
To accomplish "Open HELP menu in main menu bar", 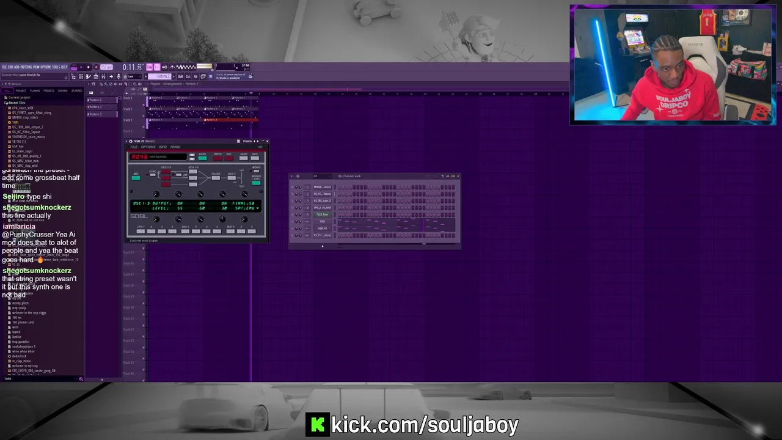I will pos(64,67).
